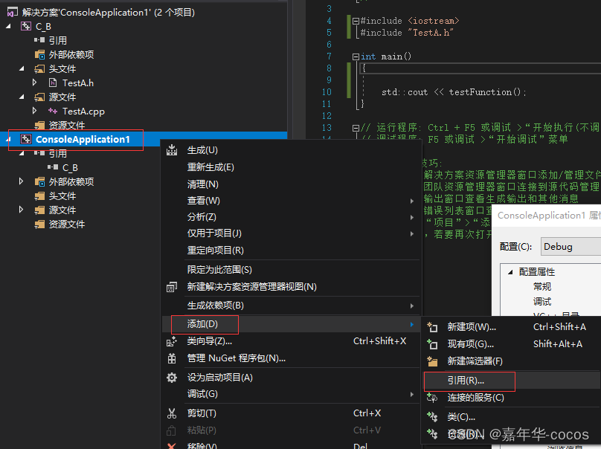Open the 生成依赖项(B) submenu
601x449 pixels.
(x=291, y=306)
